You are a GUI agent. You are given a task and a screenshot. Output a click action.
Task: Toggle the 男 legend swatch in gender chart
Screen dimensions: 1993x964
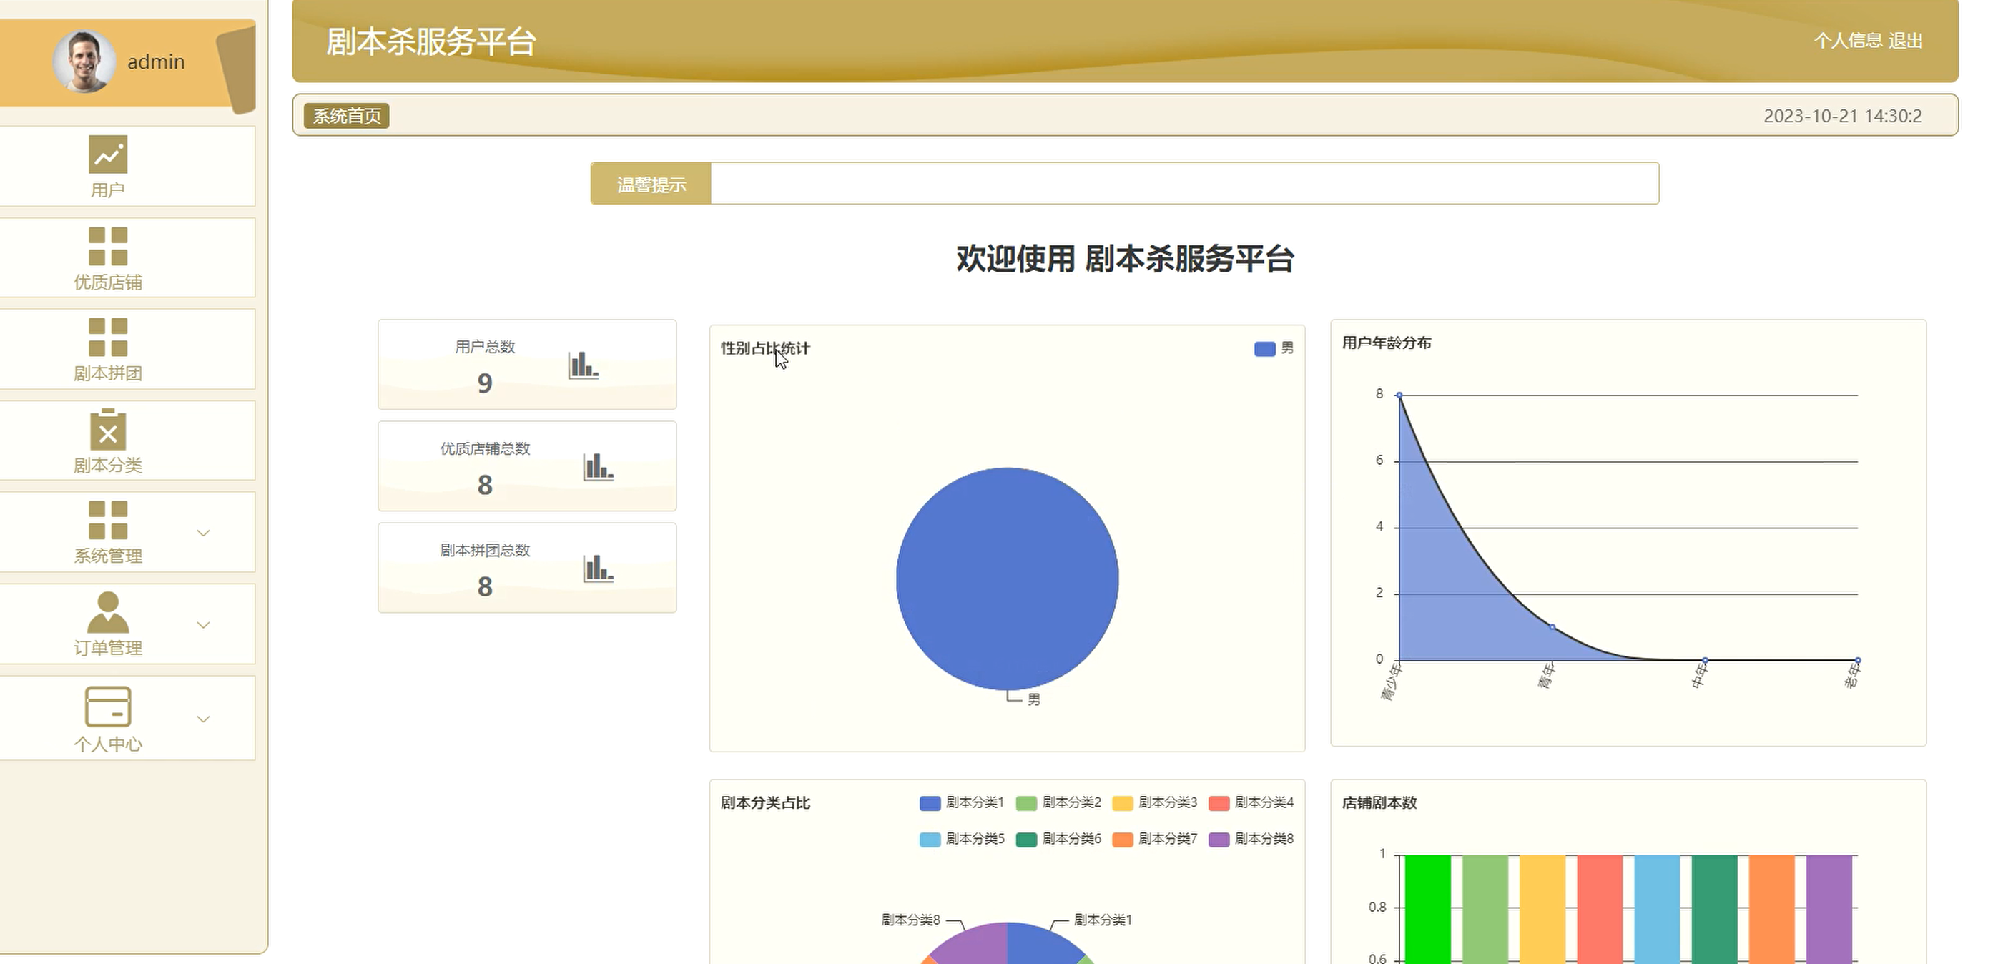coord(1264,349)
